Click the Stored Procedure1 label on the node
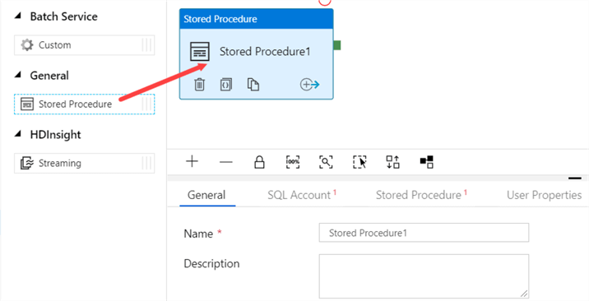This screenshot has height=301, width=589. click(265, 52)
